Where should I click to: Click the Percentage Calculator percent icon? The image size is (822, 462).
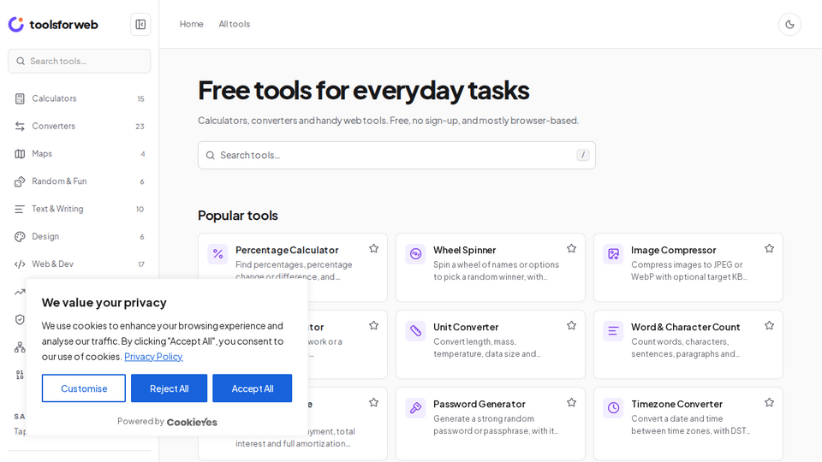tap(217, 254)
